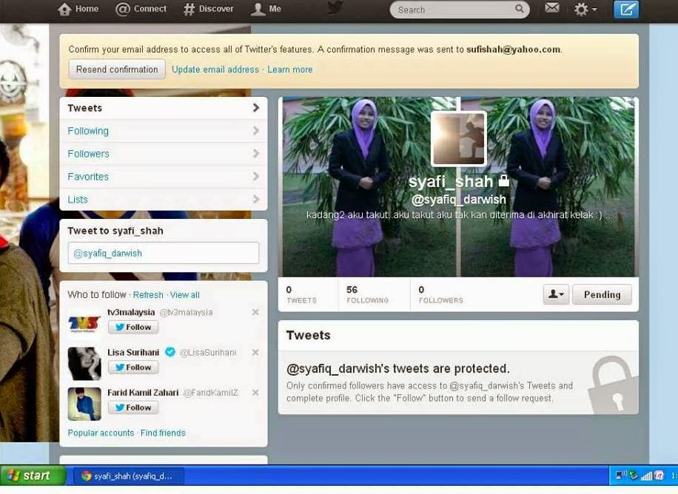Open user actions person dropdown
This screenshot has width=678, height=494.
(x=556, y=294)
